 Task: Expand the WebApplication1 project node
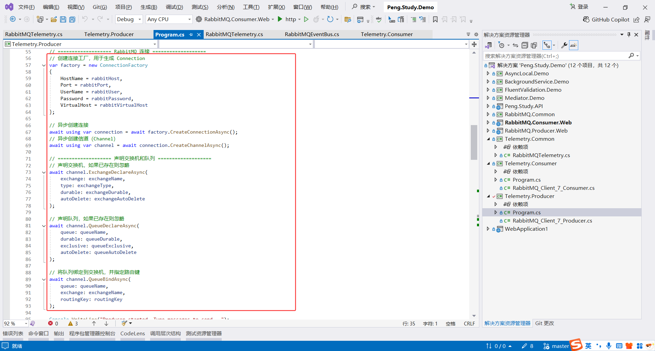pyautogui.click(x=488, y=229)
